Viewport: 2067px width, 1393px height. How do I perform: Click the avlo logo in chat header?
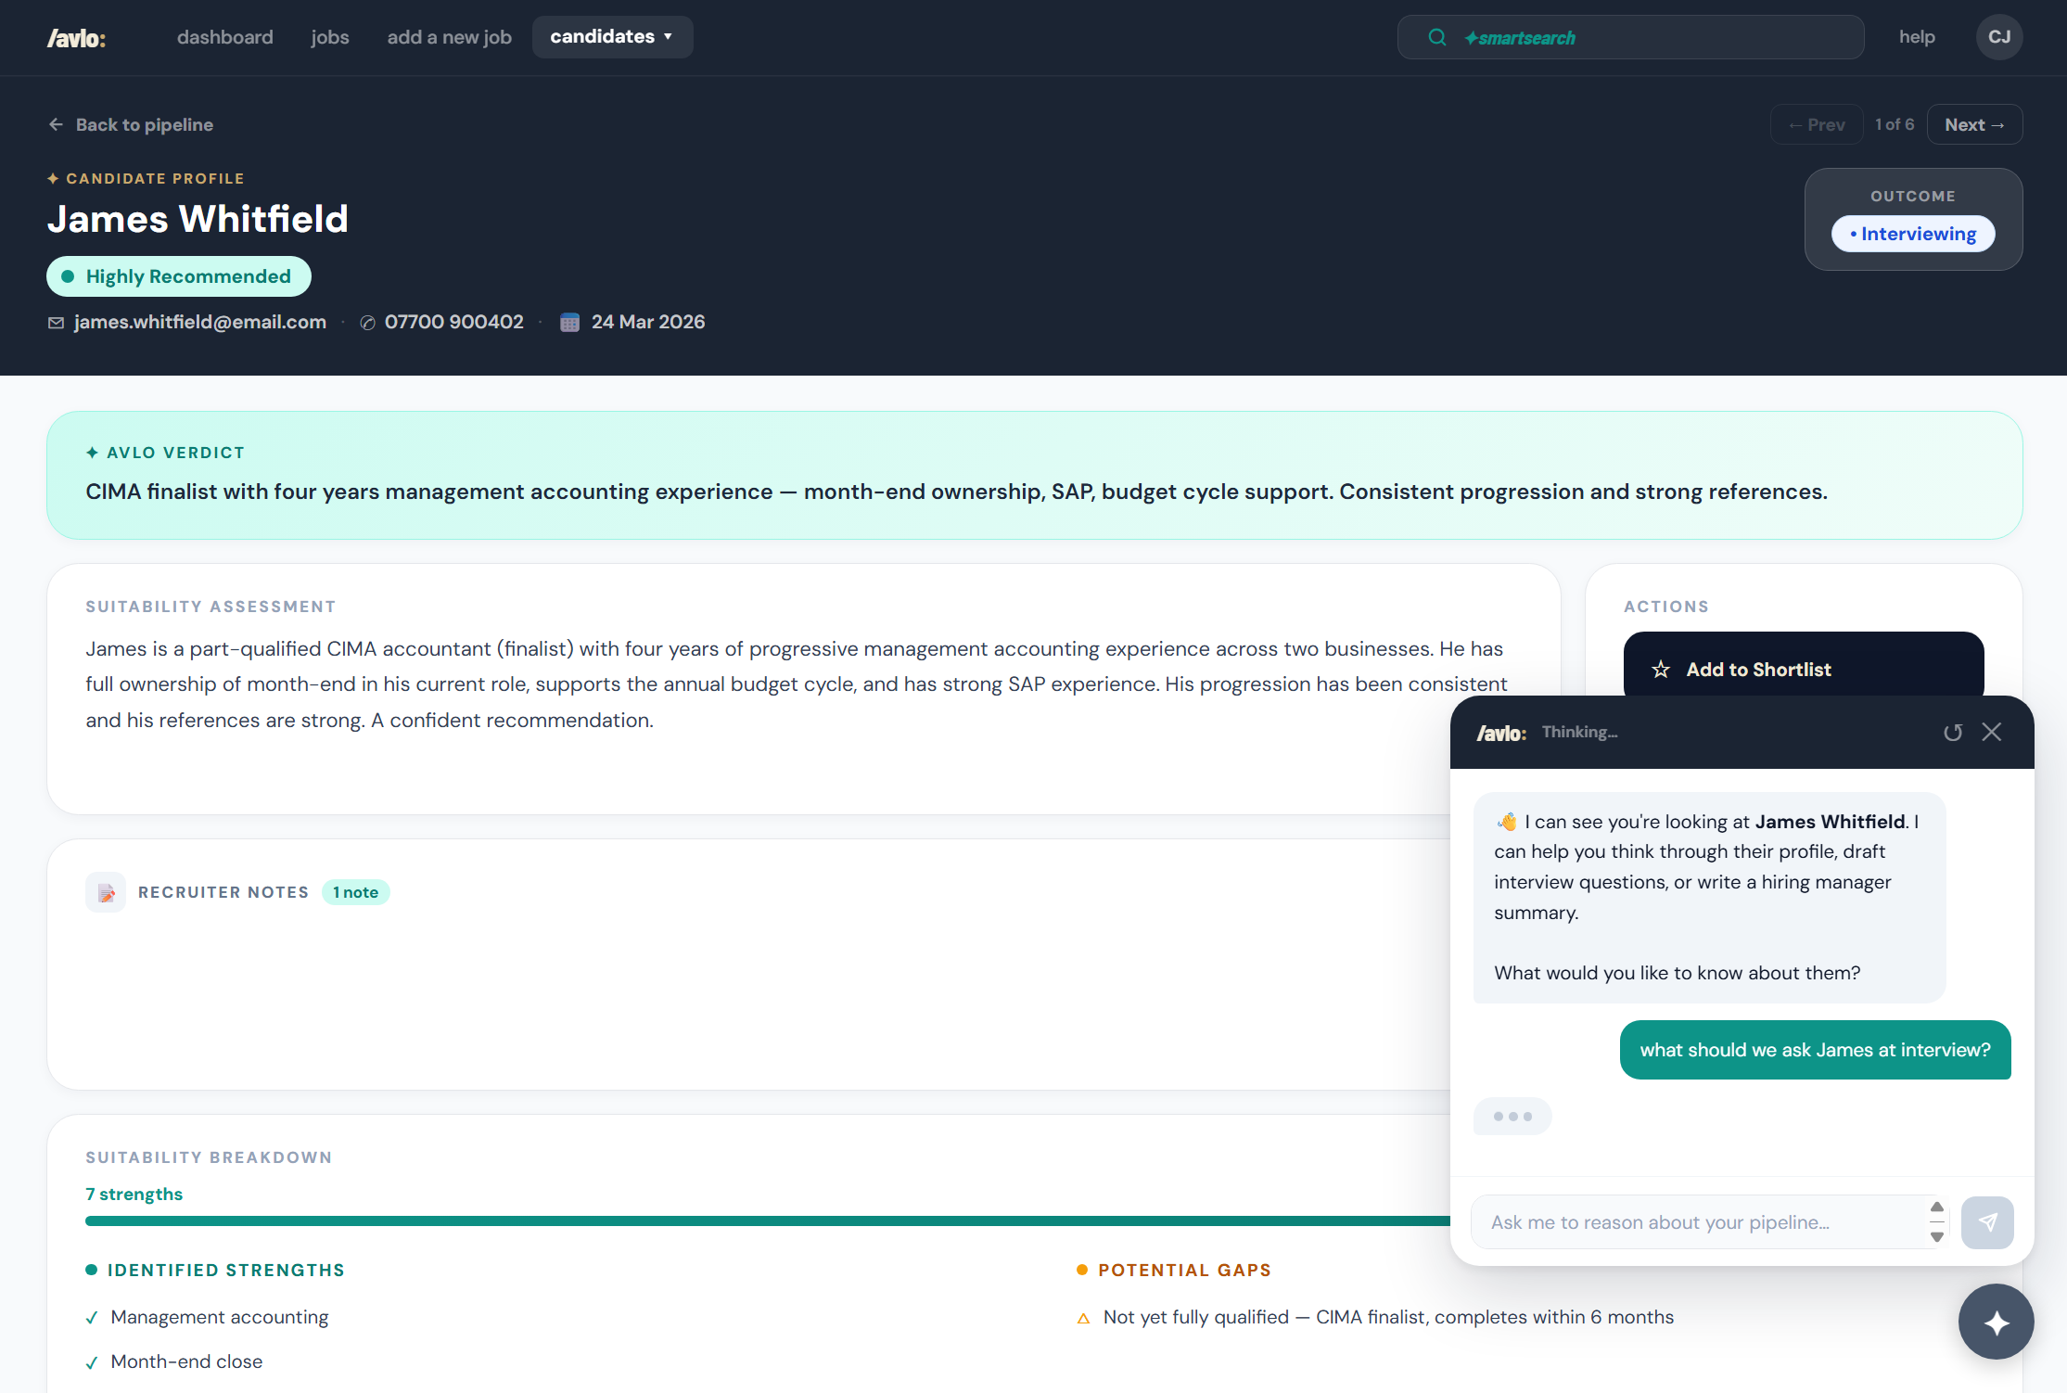pyautogui.click(x=1501, y=734)
